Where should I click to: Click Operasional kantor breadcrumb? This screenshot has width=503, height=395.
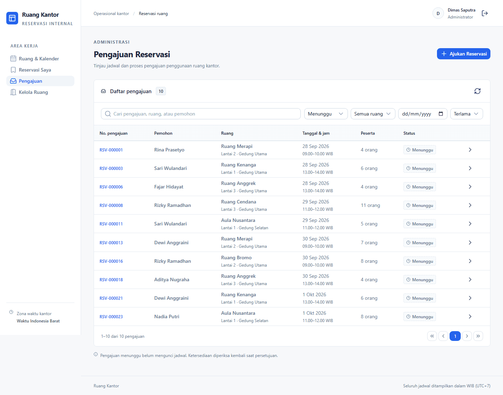[x=111, y=14]
